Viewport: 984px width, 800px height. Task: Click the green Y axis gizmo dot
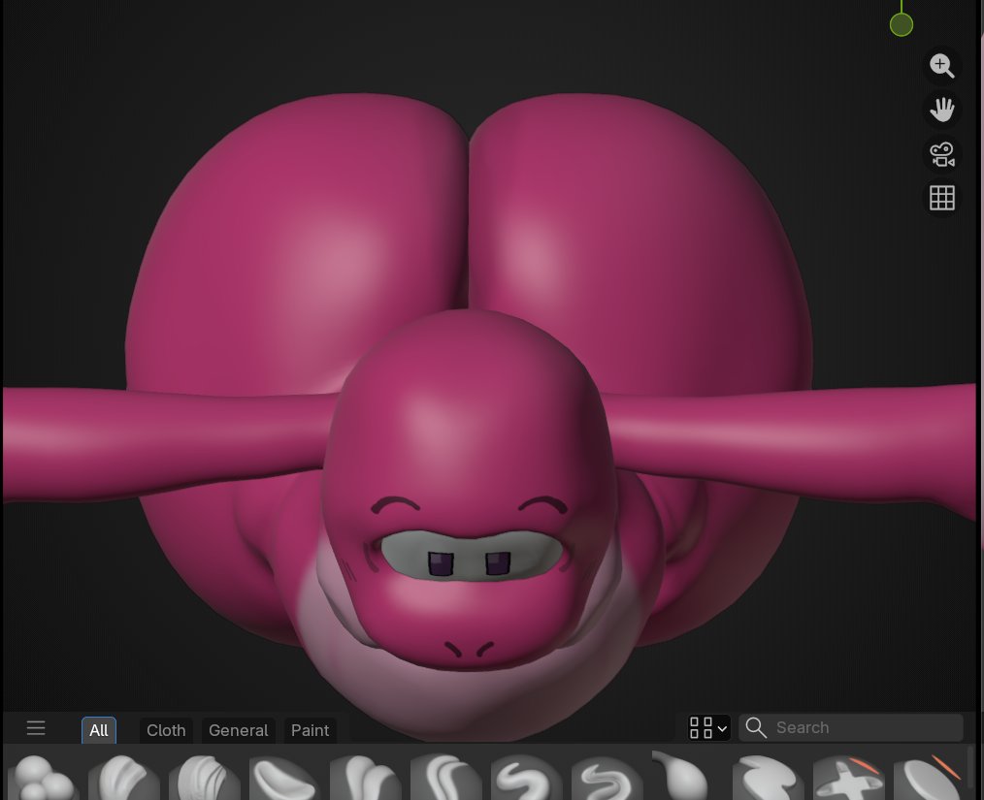coord(902,25)
